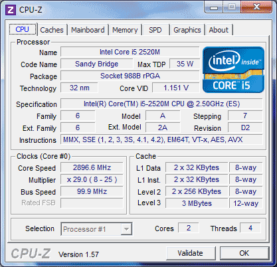
Task: Minimize the CPU-Z window
Action: coord(214,8)
